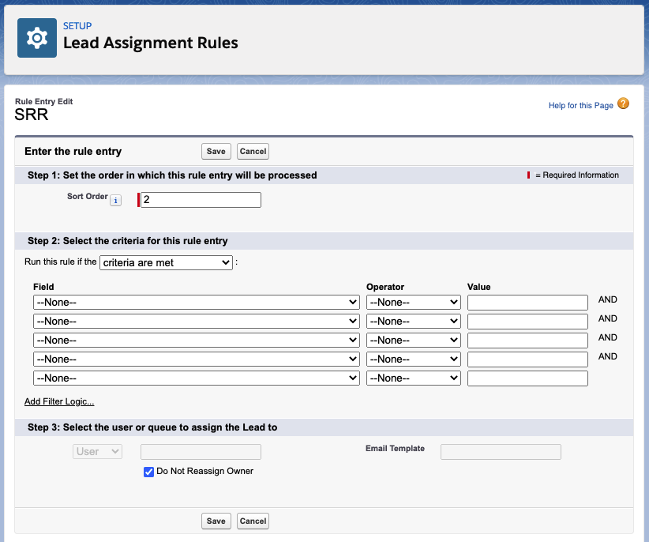Click the top Save button
Viewport: 649px width, 542px height.
(x=216, y=151)
